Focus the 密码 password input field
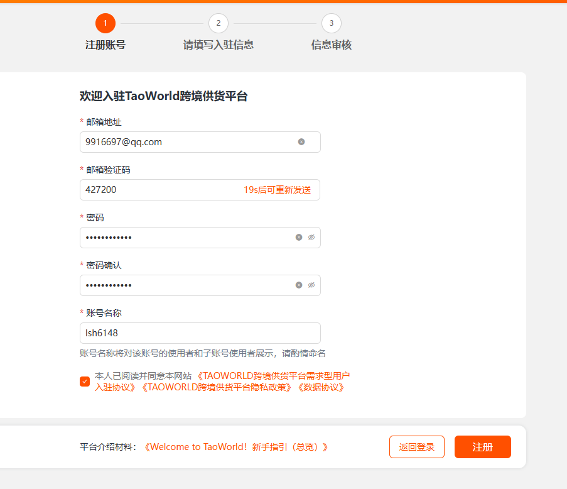 (200, 238)
